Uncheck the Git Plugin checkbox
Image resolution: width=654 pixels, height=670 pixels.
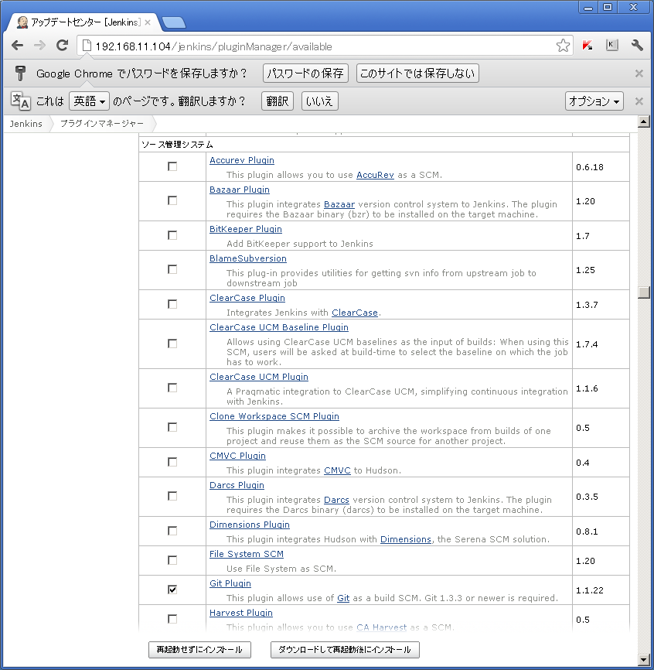(x=172, y=590)
